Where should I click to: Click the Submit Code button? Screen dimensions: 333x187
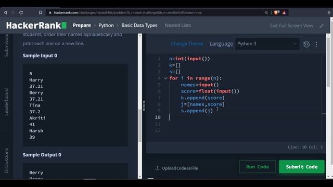(302, 167)
